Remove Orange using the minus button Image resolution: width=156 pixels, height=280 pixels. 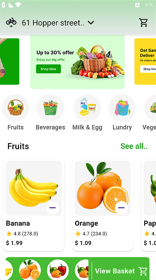(x=121, y=208)
